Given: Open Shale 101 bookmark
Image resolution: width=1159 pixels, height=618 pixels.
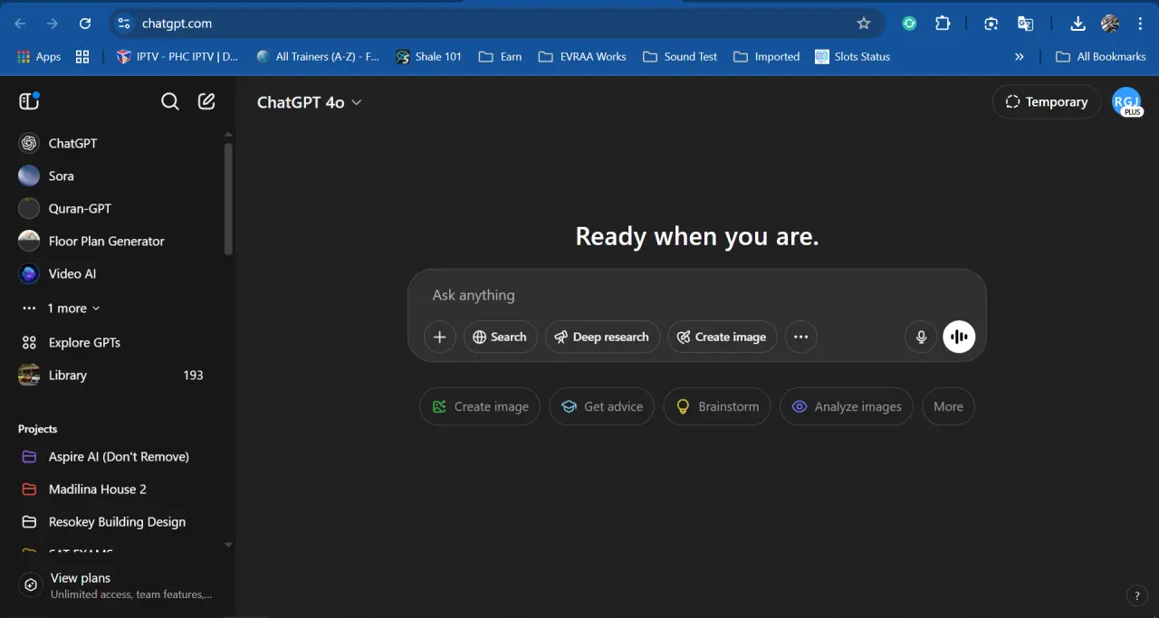Looking at the screenshot, I should 428,56.
